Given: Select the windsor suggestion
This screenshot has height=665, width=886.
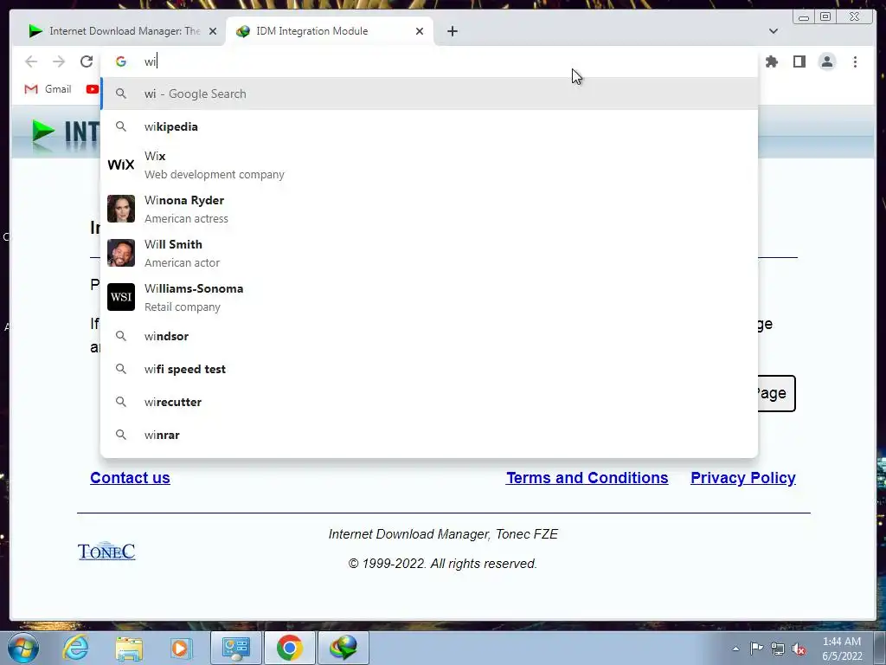Looking at the screenshot, I should [429, 337].
